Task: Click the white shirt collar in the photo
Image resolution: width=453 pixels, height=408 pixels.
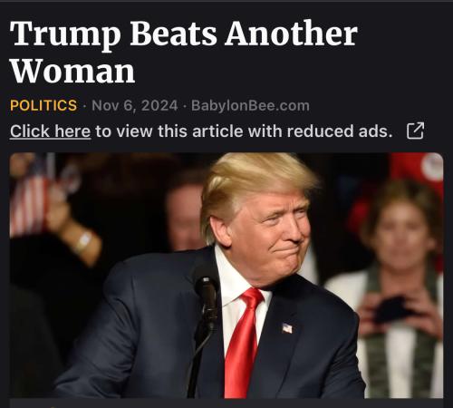Action: click(x=234, y=278)
